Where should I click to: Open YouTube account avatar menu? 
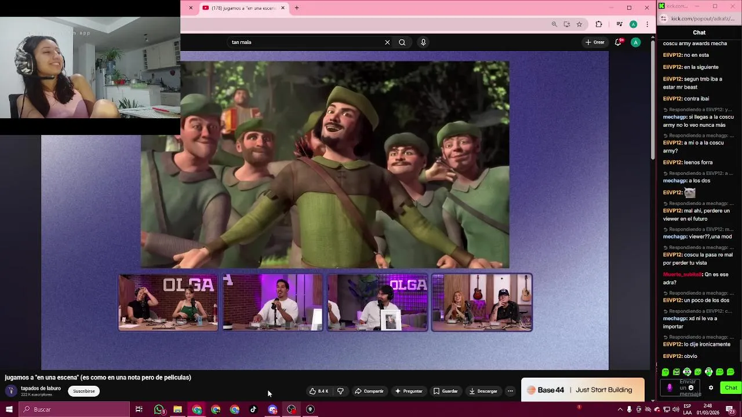[636, 42]
